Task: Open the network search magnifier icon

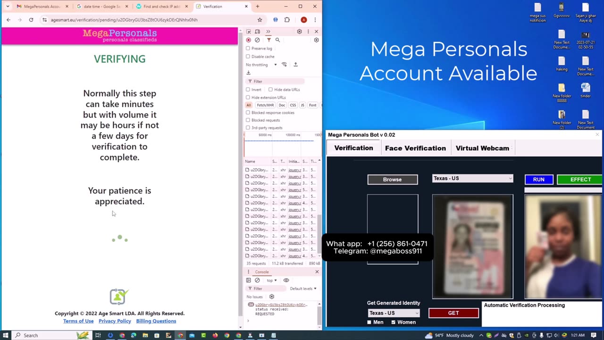Action: [x=277, y=40]
